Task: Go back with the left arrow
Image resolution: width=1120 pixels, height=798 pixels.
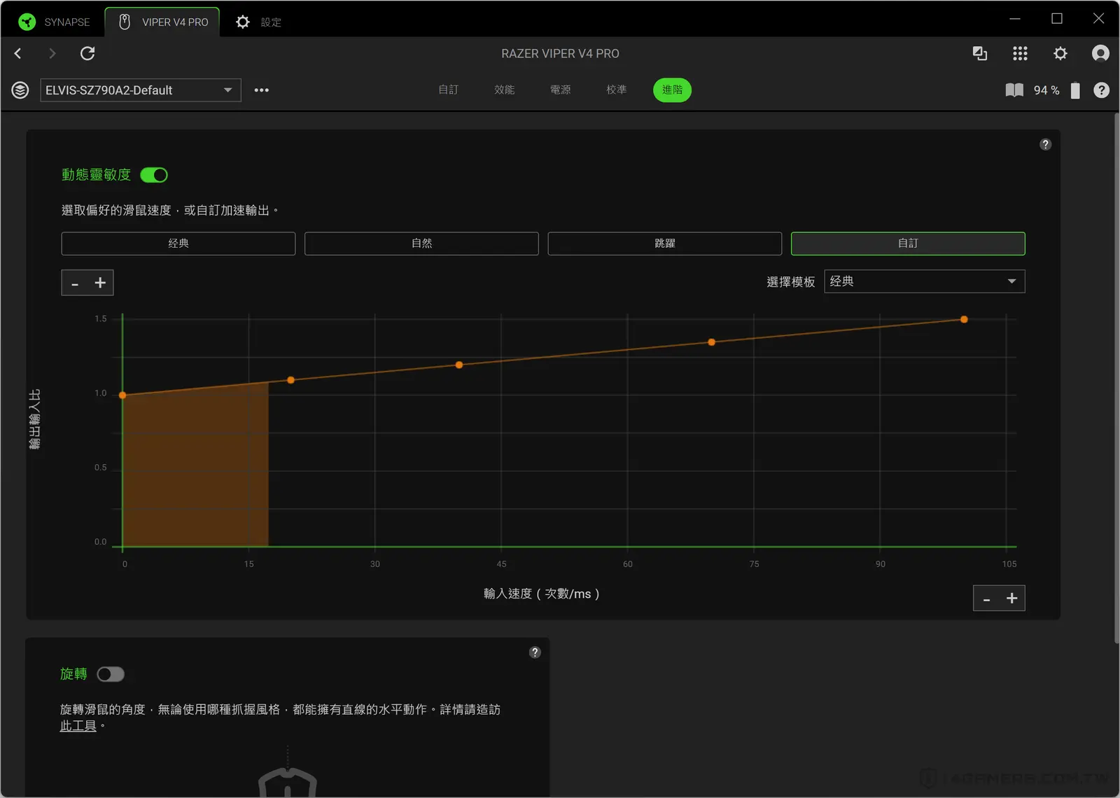Action: 18,53
